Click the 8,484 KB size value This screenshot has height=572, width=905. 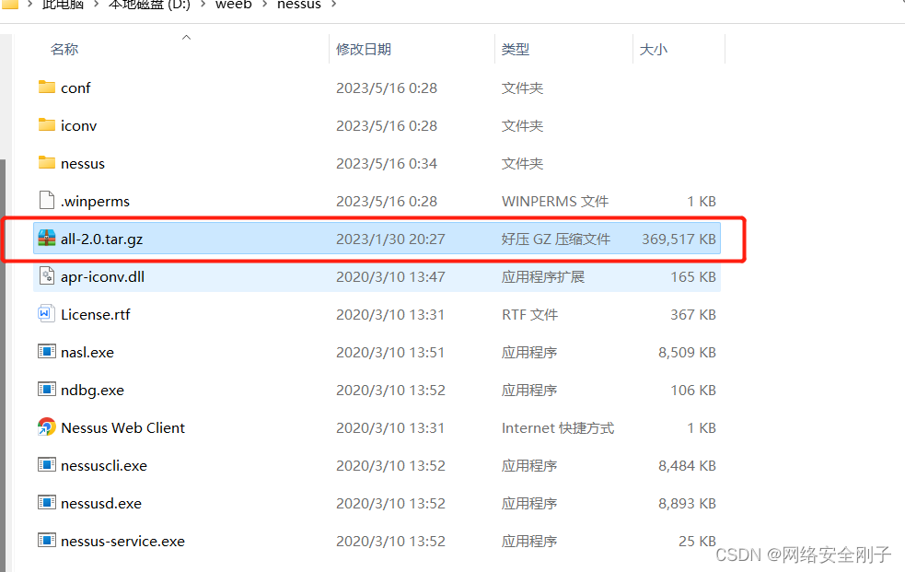(x=688, y=466)
